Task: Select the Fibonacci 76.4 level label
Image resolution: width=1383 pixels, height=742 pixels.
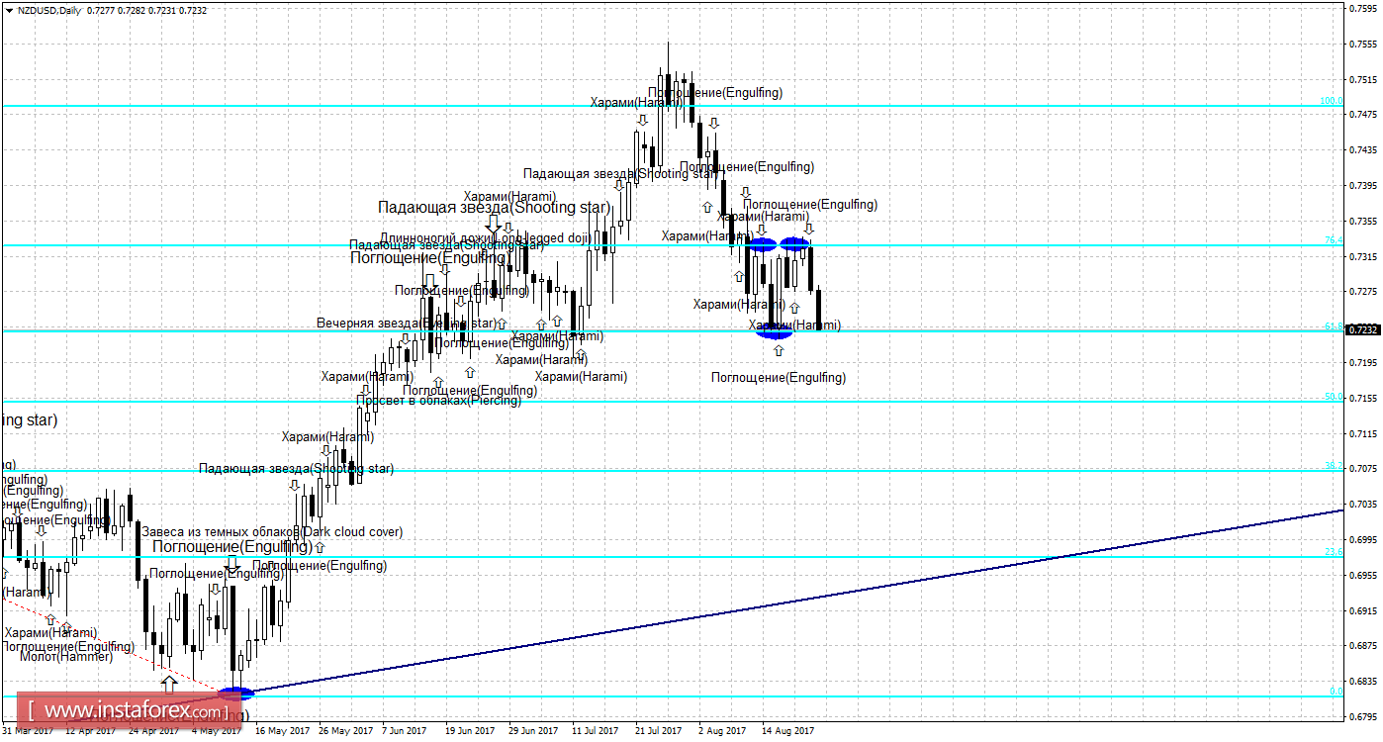Action: coord(1333,240)
